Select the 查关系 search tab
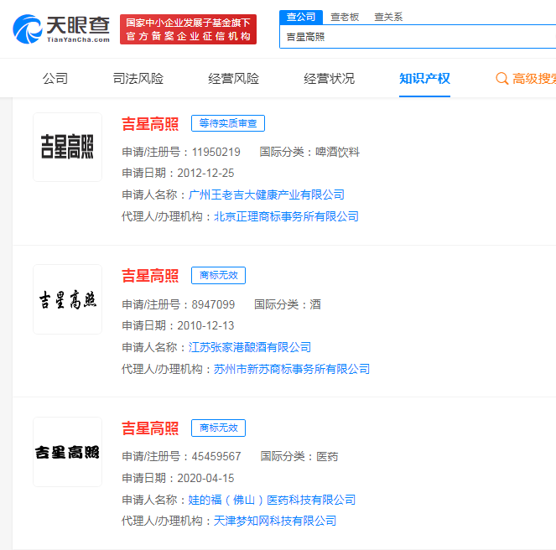556x550 pixels. pos(388,17)
